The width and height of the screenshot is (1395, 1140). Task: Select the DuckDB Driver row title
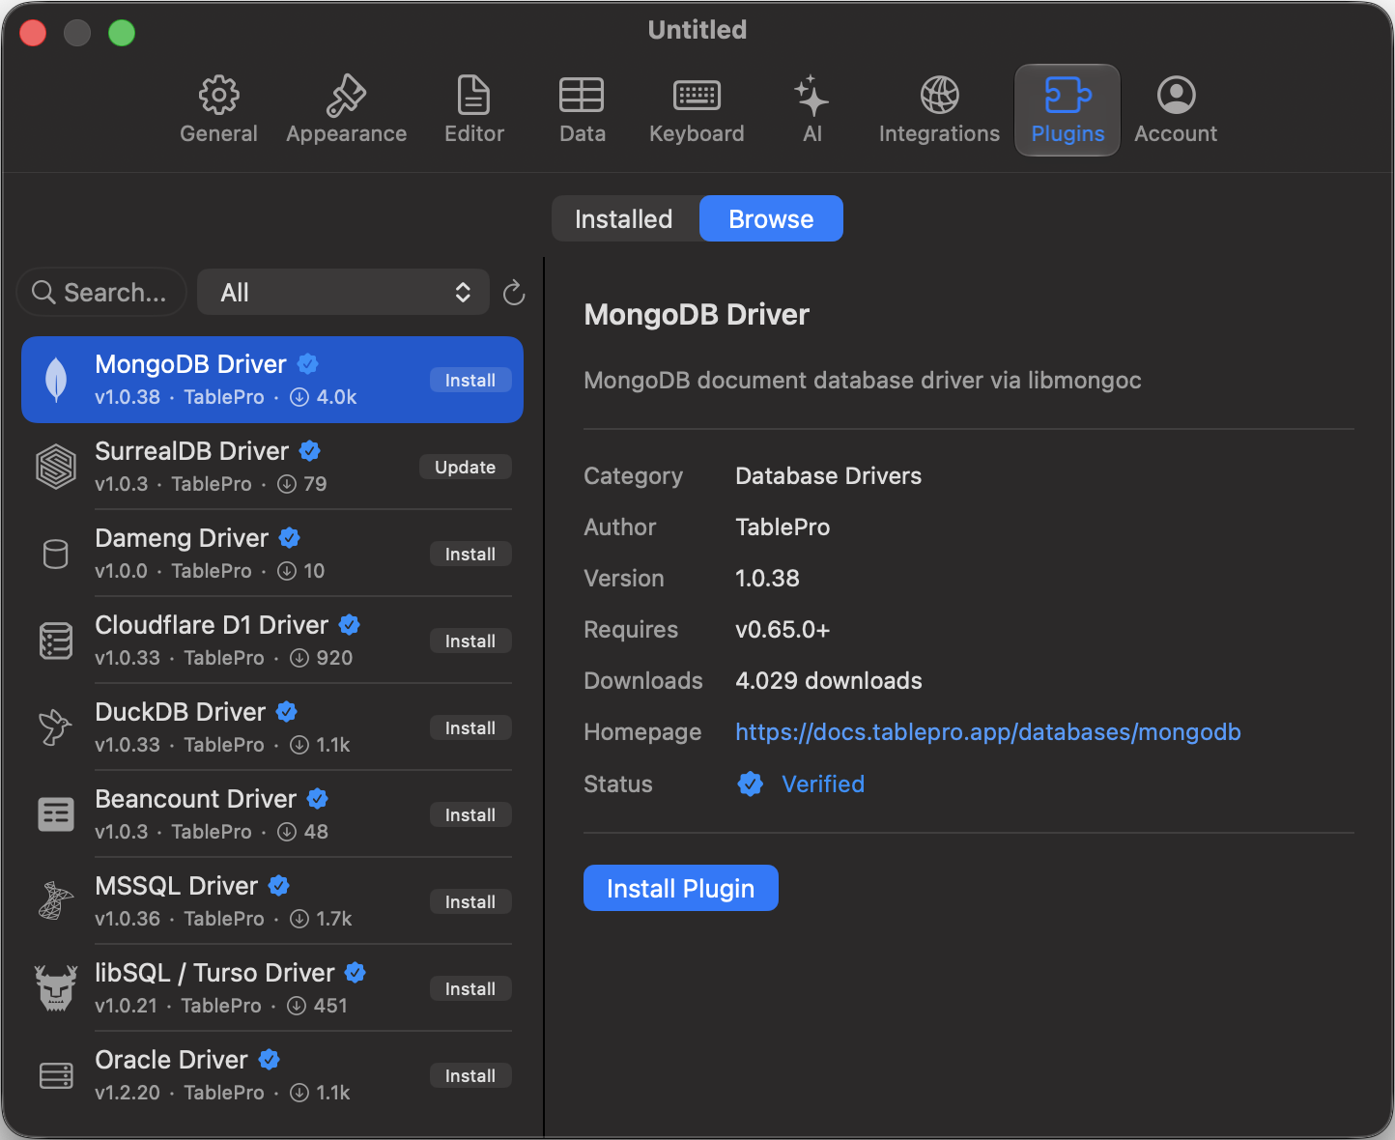tap(181, 712)
